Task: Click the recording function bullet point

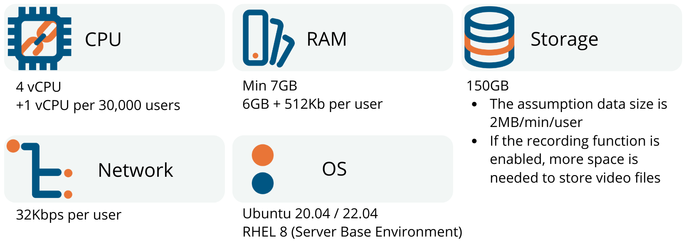Action: [575, 159]
